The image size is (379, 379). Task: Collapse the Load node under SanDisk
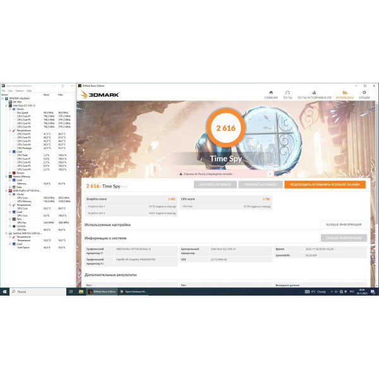10,244
